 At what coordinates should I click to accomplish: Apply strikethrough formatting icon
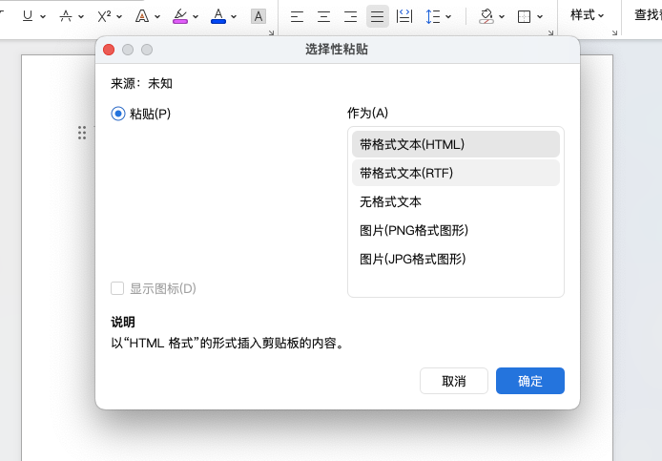click(x=66, y=16)
